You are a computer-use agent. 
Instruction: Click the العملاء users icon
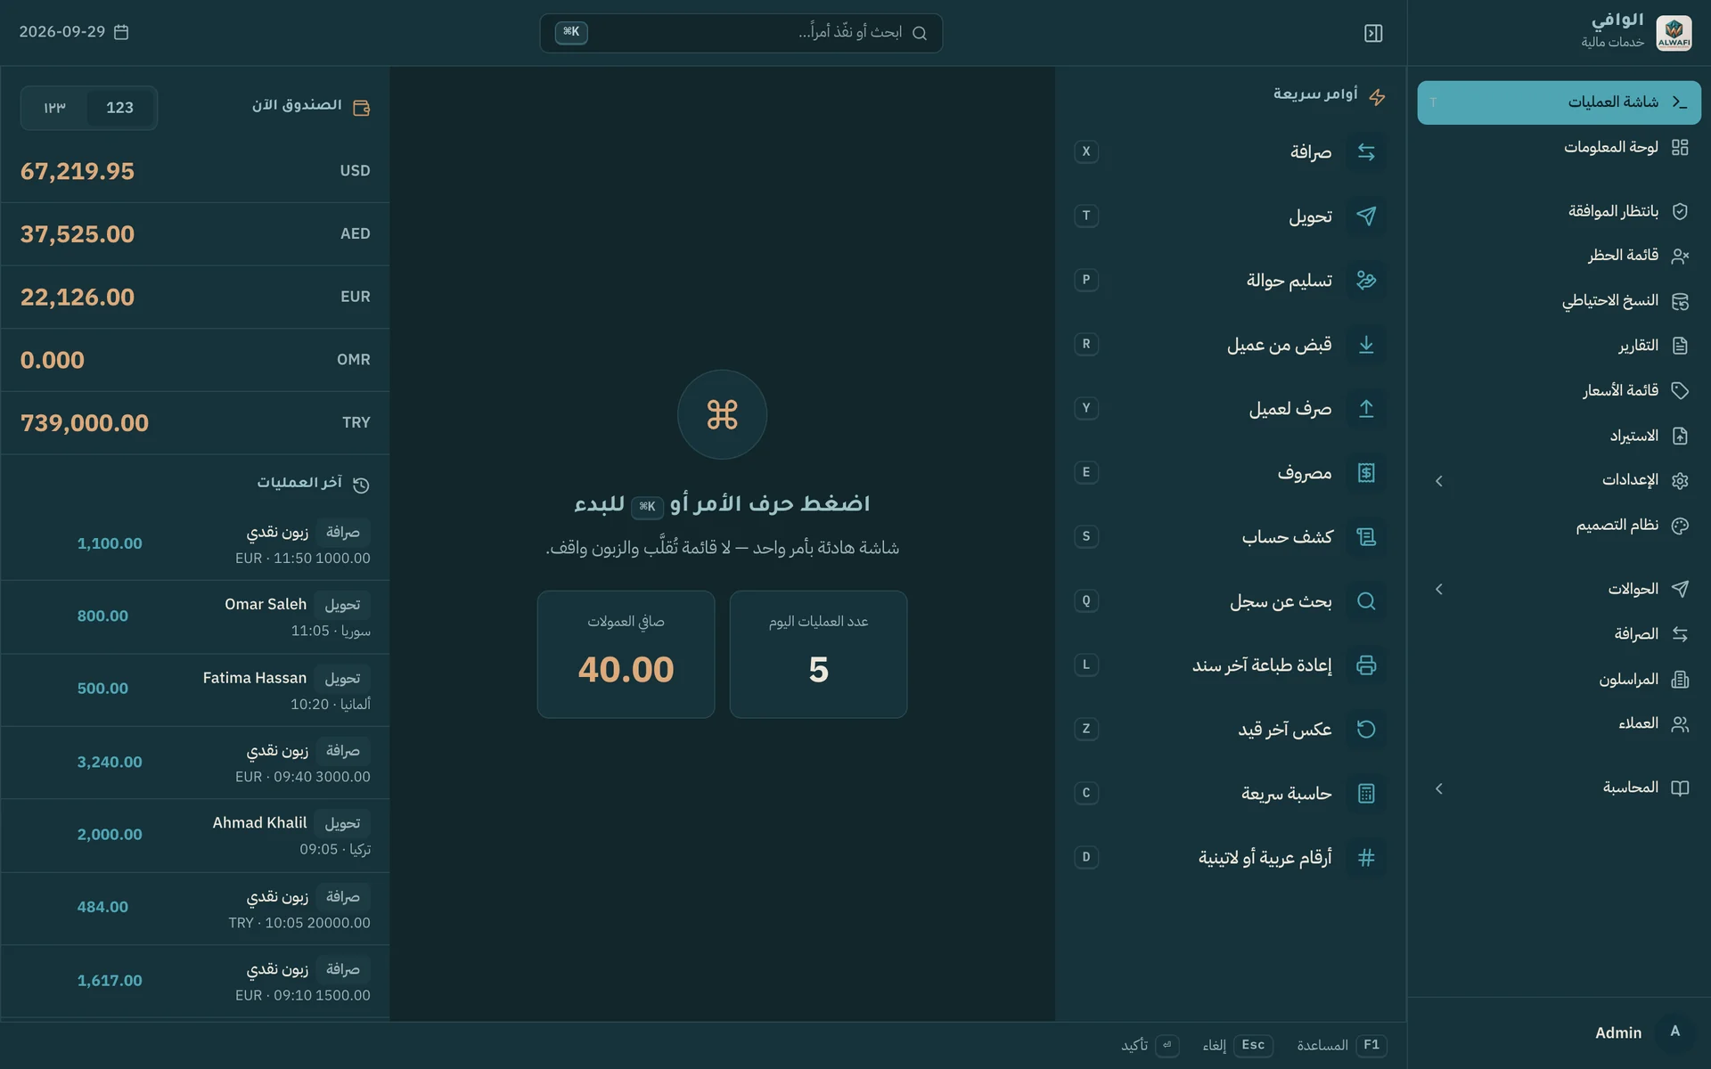1680,724
